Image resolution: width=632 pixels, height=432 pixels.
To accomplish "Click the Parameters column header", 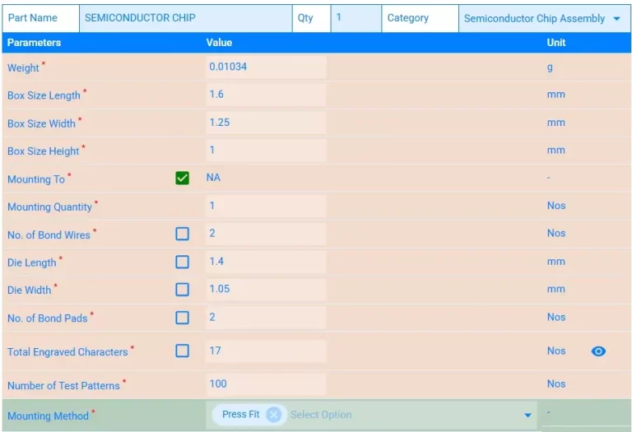I will [35, 42].
